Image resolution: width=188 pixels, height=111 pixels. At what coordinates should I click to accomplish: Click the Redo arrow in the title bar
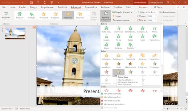click(45, 2)
